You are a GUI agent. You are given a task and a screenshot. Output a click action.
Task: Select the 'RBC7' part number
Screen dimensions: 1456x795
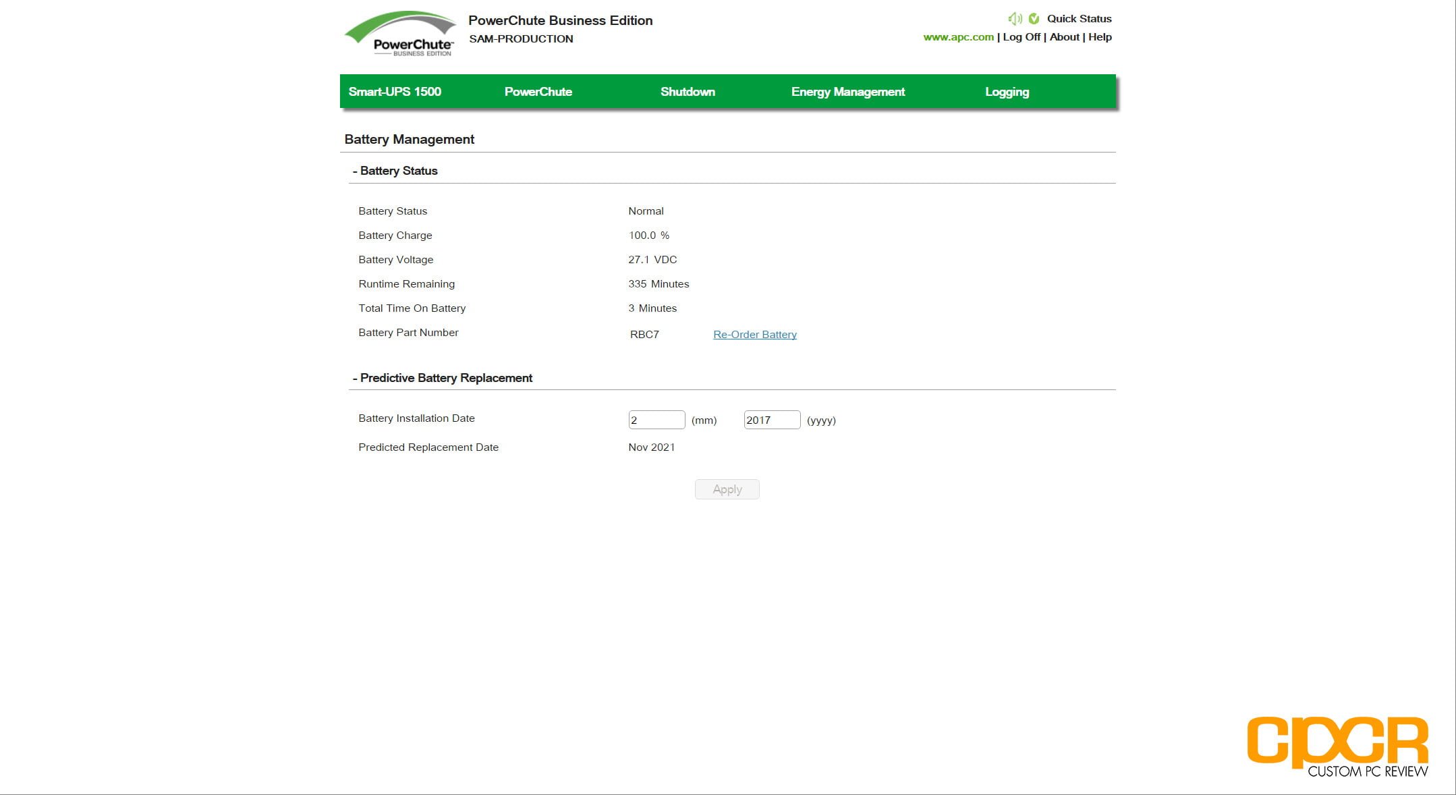tap(644, 335)
